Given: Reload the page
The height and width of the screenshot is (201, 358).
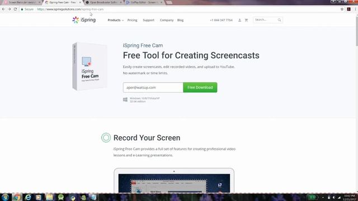Looking at the screenshot, I should click(x=15, y=9).
